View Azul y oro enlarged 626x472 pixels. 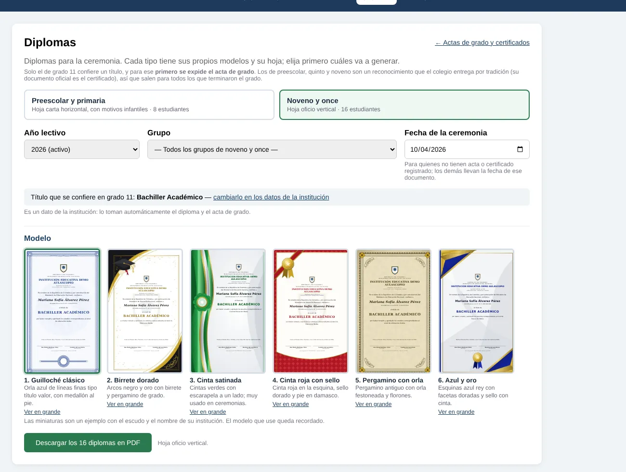pyautogui.click(x=456, y=412)
